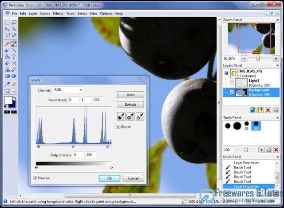Click the Output levels field showing 255

pos(91,155)
